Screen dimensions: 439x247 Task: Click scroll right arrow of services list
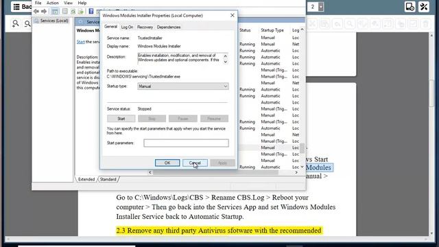(296, 172)
